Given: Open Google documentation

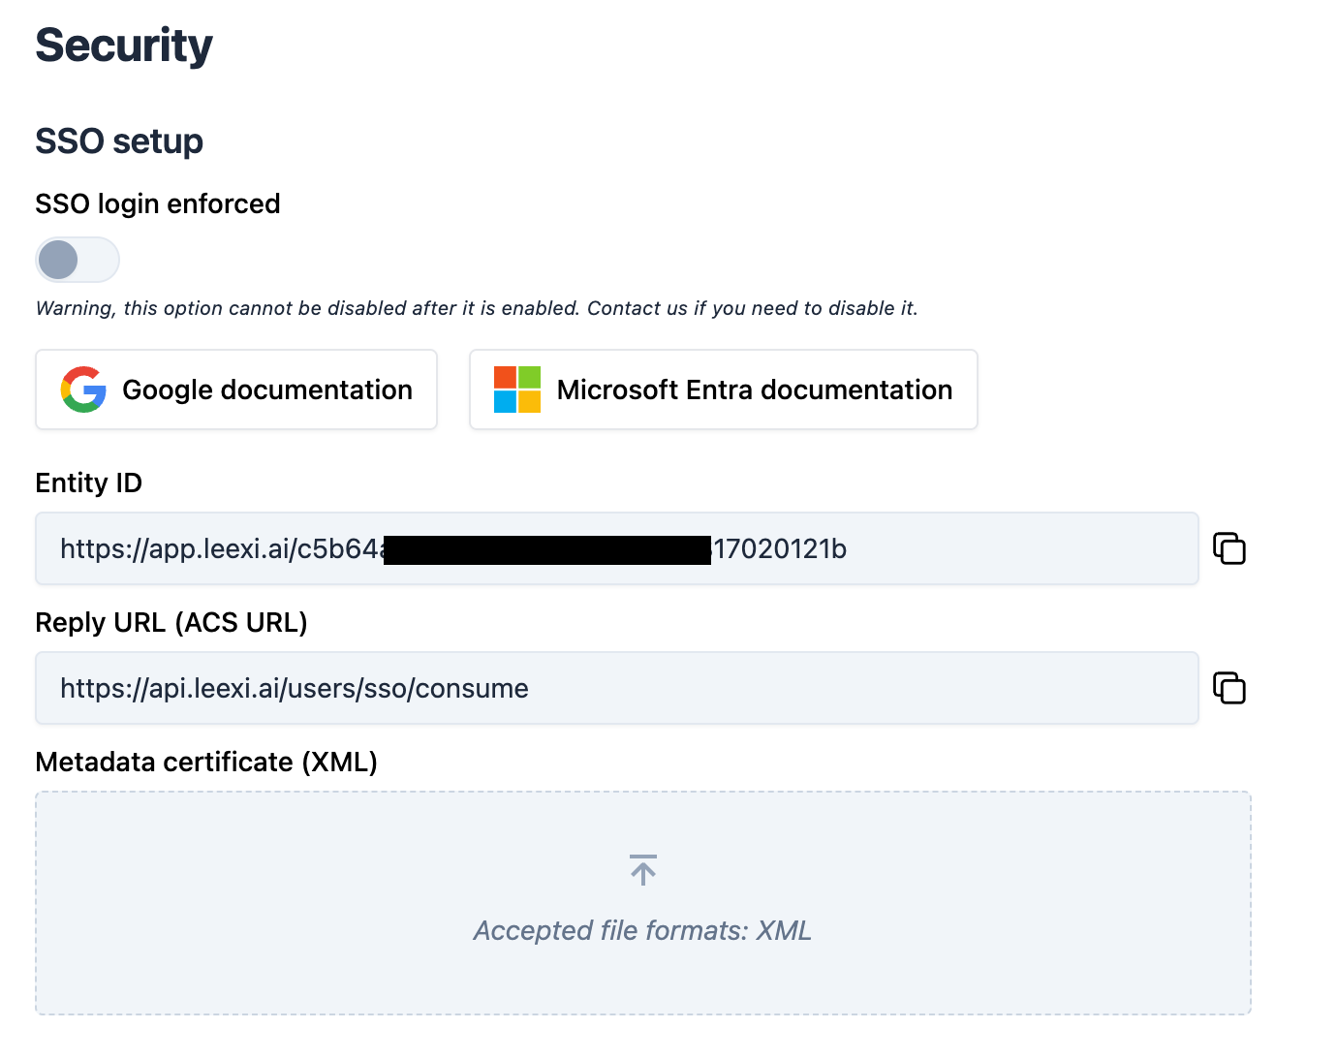Looking at the screenshot, I should [236, 390].
